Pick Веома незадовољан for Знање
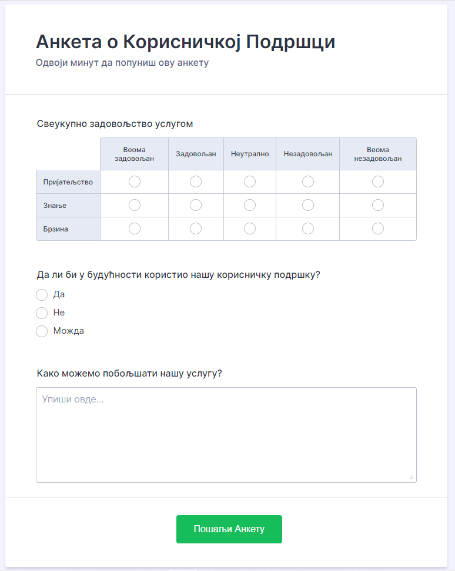The image size is (455, 571). pos(378,205)
